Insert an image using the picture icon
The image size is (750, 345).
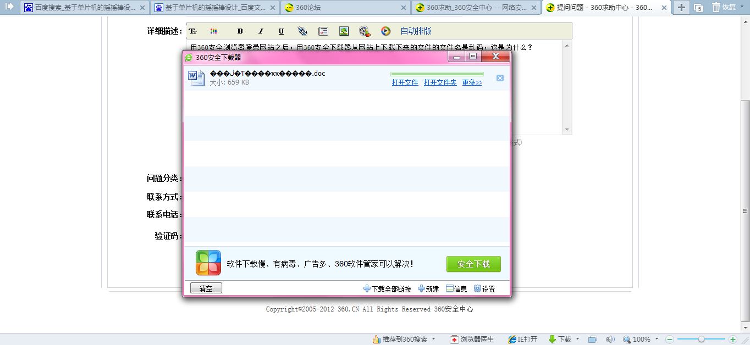pyautogui.click(x=344, y=31)
